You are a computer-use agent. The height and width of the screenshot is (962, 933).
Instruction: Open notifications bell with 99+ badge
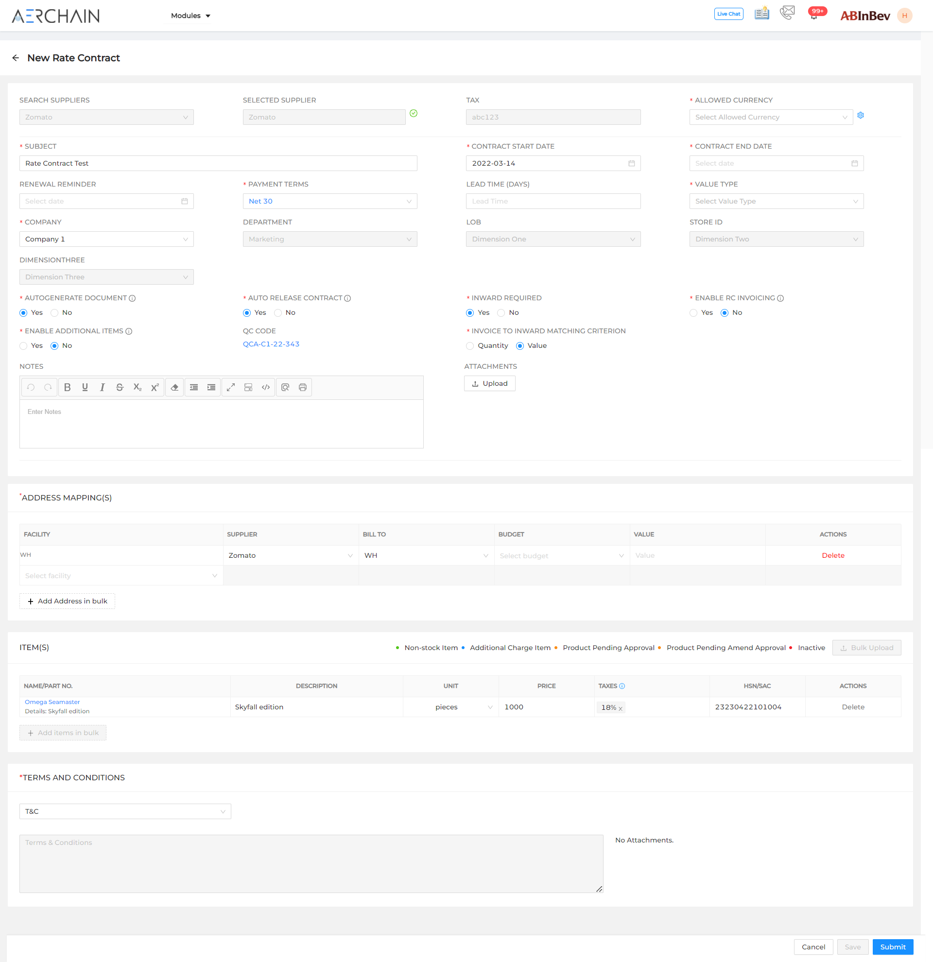tap(814, 16)
